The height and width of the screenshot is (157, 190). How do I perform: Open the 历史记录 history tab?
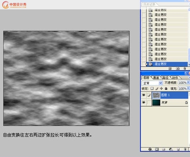pos(149,4)
